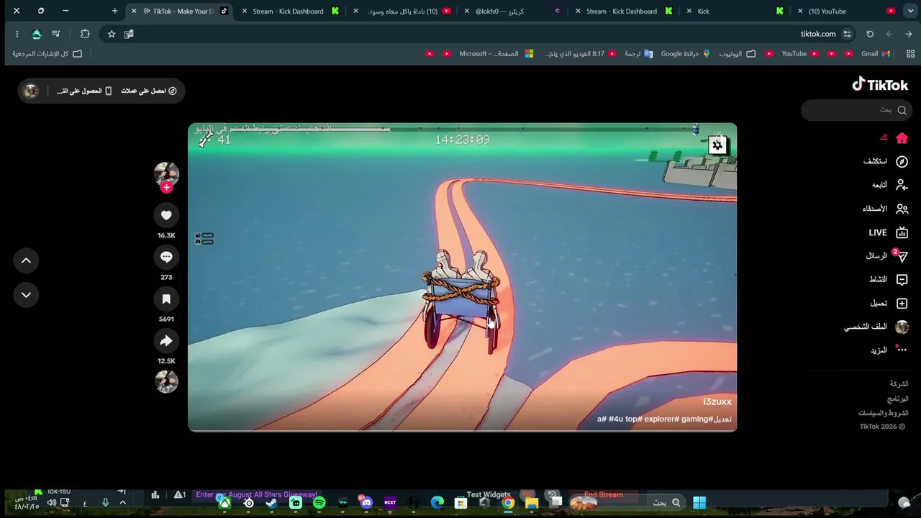
Task: Click the i3zuxx username on the video
Action: 717,401
